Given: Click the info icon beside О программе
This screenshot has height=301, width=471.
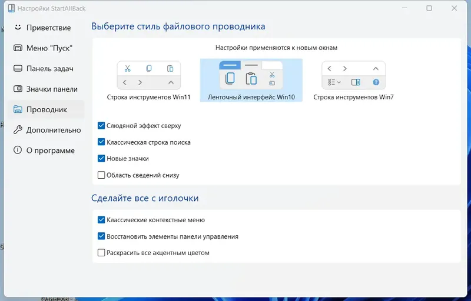Looking at the screenshot, I should (x=18, y=150).
